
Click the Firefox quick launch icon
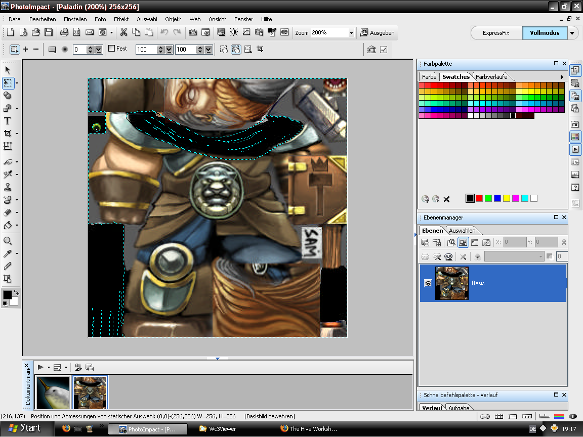66,428
